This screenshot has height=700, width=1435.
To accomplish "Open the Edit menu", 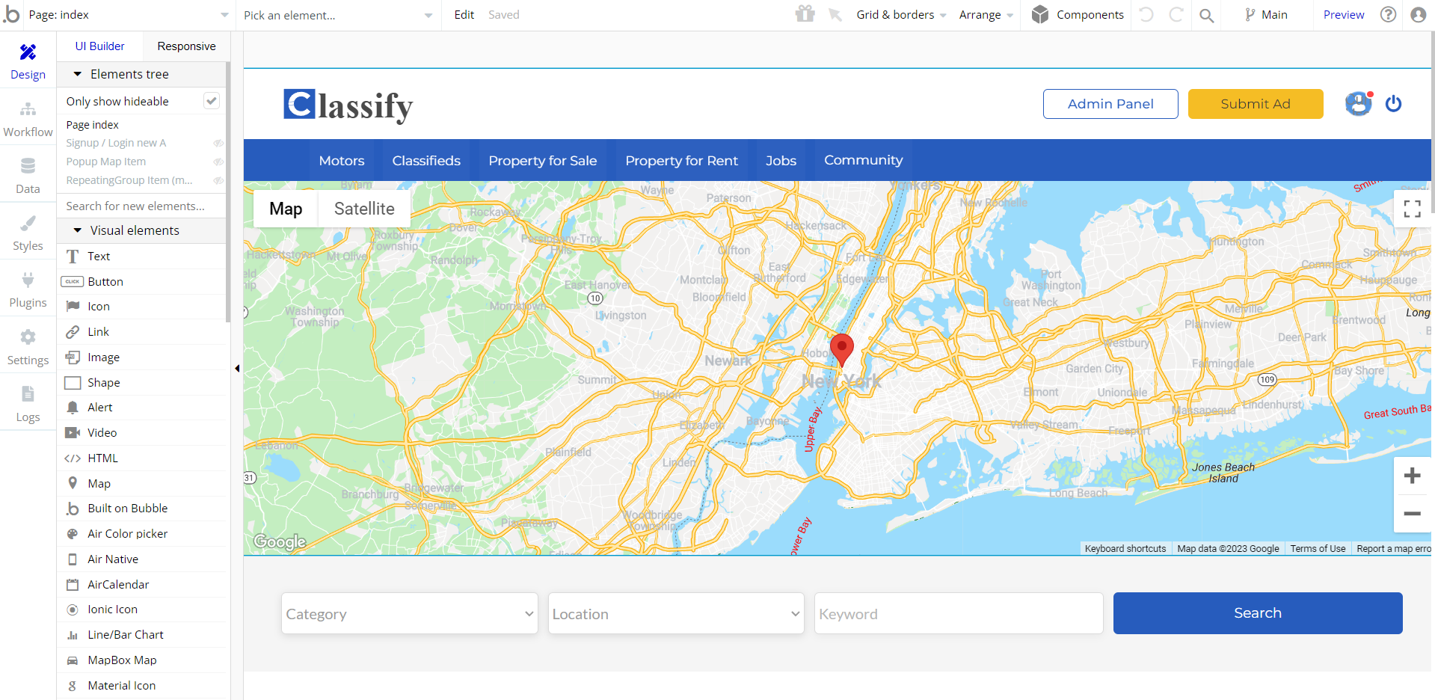I will pos(464,15).
